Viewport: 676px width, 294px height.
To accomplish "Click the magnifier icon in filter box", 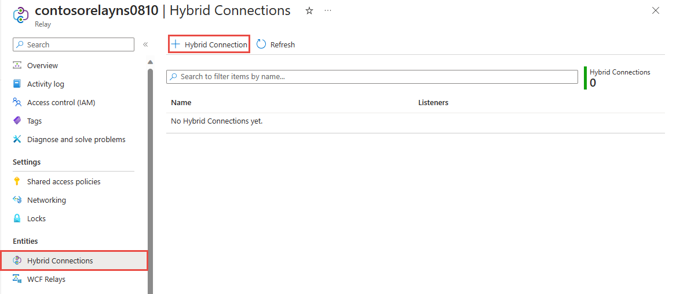I will [x=173, y=76].
